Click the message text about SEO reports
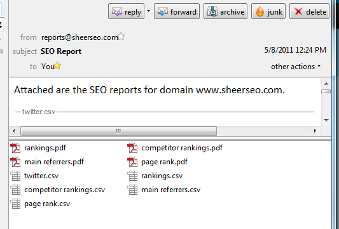 click(x=149, y=90)
